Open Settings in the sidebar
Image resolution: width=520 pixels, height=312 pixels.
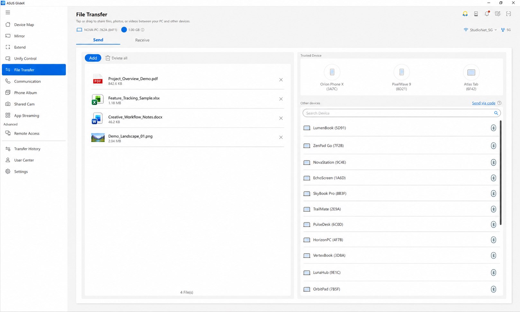pos(34,171)
